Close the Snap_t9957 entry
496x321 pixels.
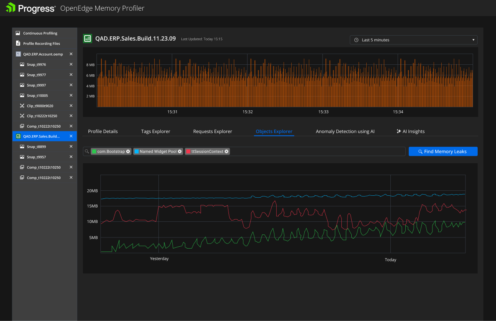71,157
